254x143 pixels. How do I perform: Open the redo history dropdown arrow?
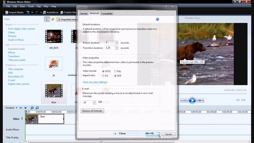40,12
